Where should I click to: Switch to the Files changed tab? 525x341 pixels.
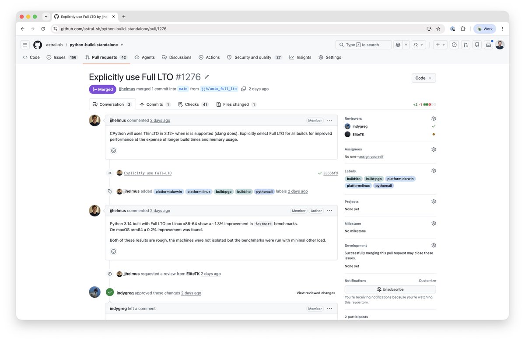point(236,104)
